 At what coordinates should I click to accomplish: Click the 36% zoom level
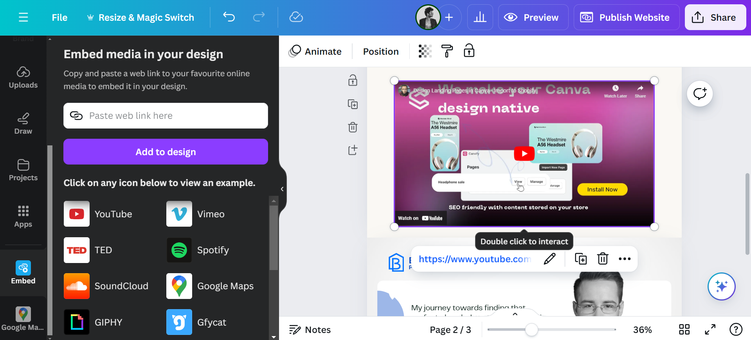pos(642,330)
